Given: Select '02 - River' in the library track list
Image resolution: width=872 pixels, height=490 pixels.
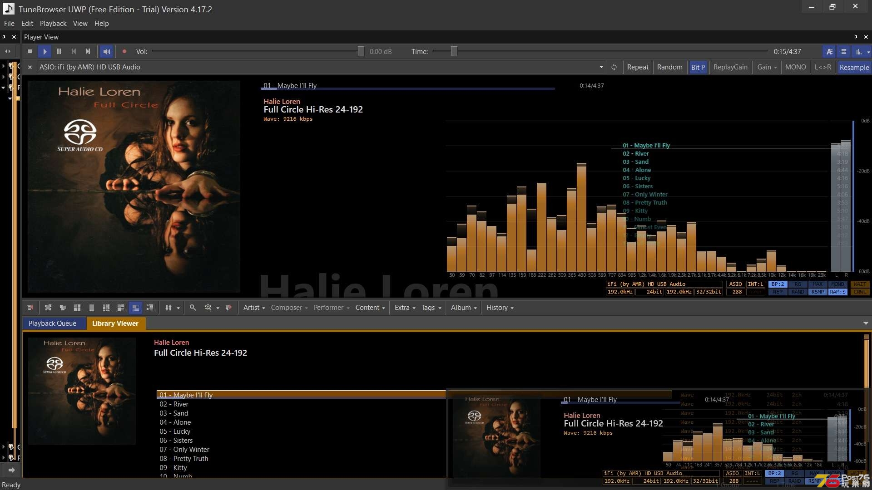Looking at the screenshot, I should coord(174,404).
